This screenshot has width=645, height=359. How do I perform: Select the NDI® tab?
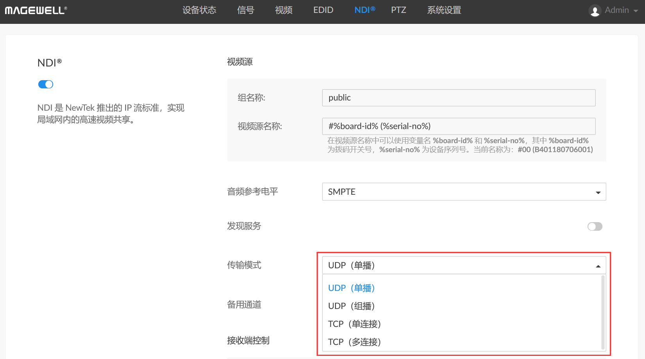(365, 10)
